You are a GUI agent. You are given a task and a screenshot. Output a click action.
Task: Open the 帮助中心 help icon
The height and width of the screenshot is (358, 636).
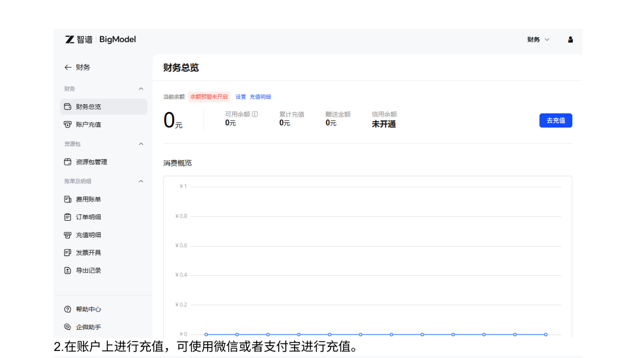click(68, 309)
